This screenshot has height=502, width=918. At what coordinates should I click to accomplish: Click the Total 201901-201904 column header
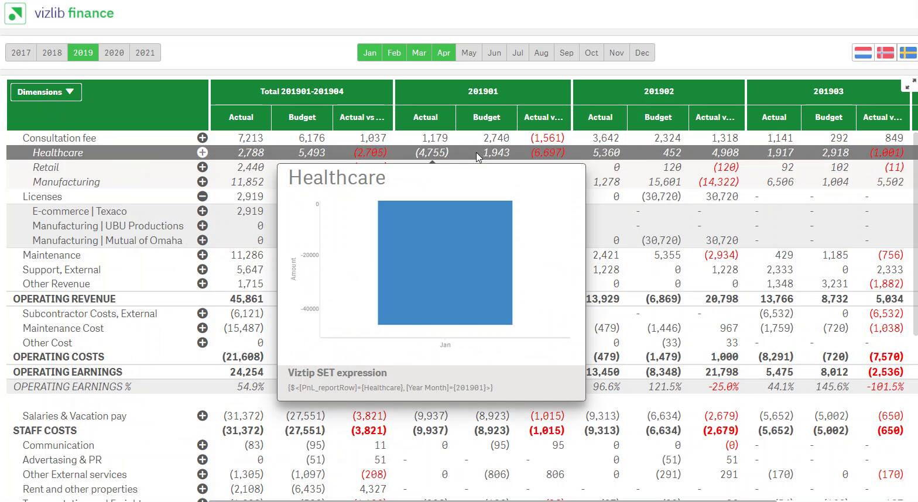(302, 92)
